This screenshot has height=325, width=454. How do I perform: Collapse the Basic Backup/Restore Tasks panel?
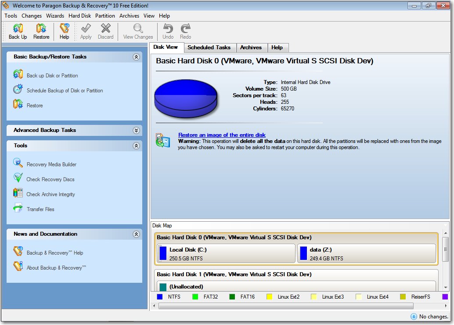(136, 57)
